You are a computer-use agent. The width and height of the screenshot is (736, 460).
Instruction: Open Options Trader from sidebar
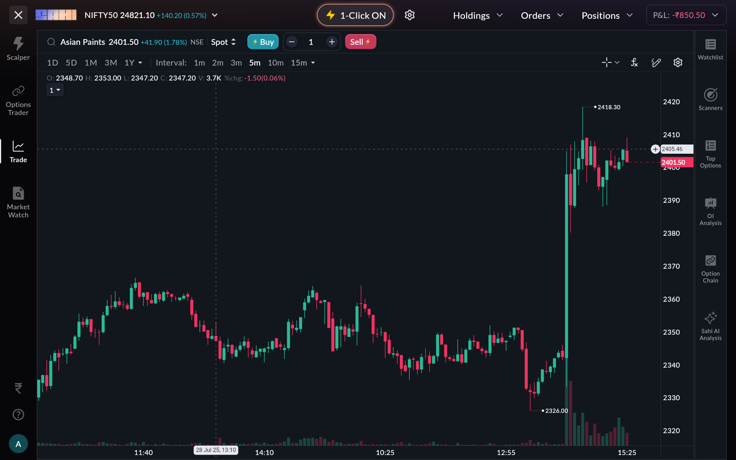[x=18, y=101]
